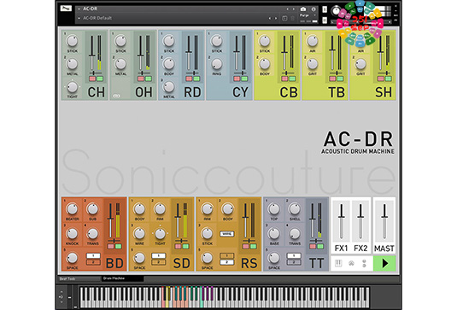This screenshot has width=457, height=310.
Task: Expand the AC-DR Default preset dropdown
Action: point(79,18)
